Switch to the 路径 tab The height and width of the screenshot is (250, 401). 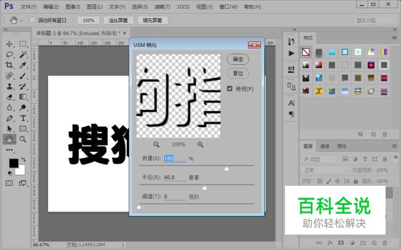click(x=342, y=146)
